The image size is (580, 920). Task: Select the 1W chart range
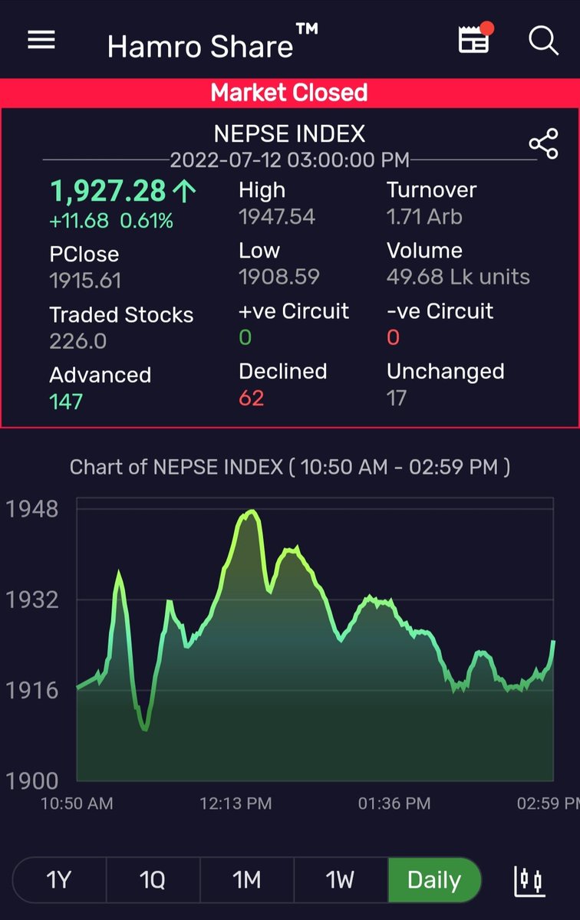pos(340,879)
